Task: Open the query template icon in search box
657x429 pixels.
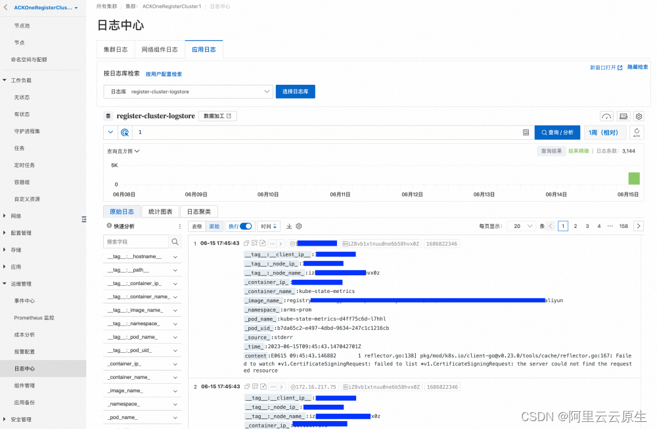Action: [x=526, y=133]
